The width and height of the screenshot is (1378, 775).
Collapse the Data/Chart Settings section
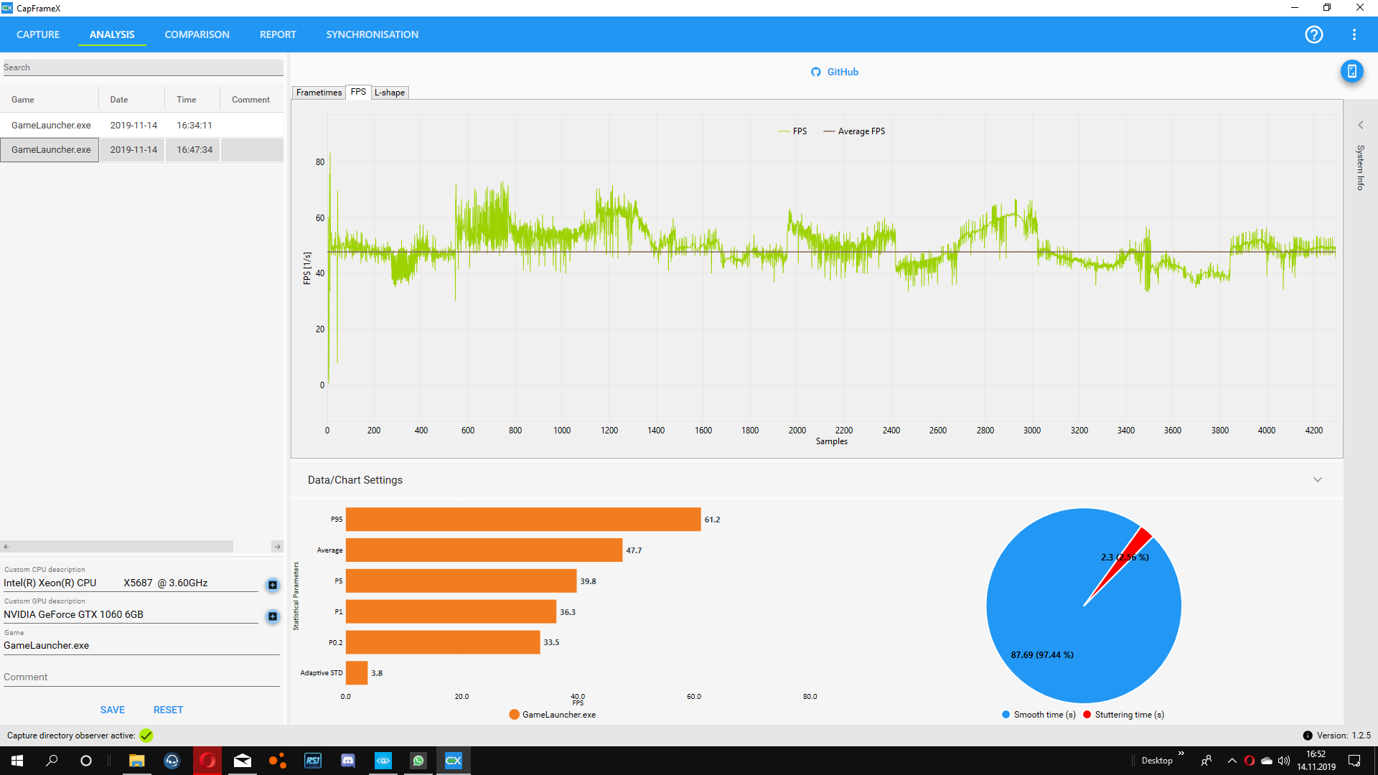(1318, 479)
